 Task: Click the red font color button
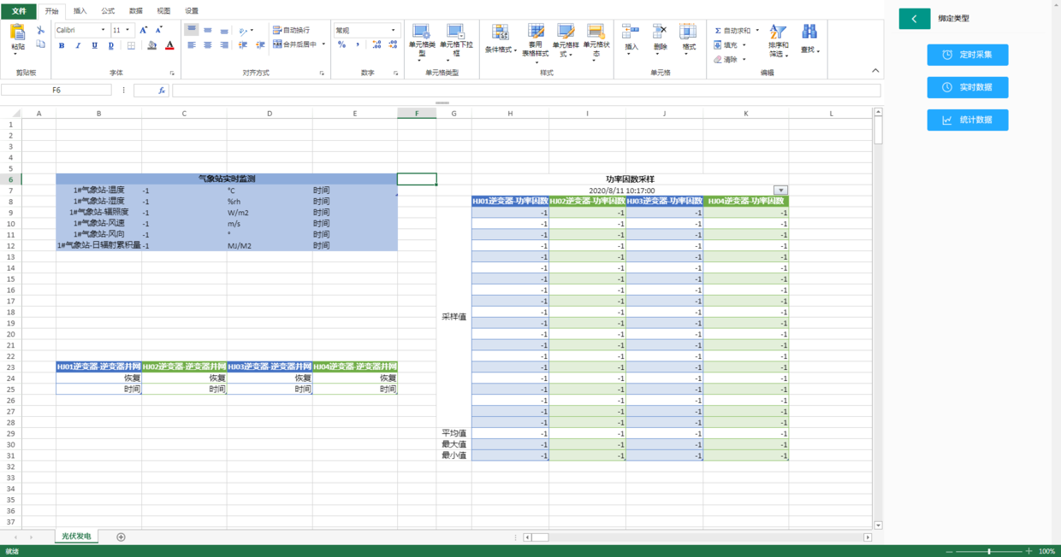(169, 45)
